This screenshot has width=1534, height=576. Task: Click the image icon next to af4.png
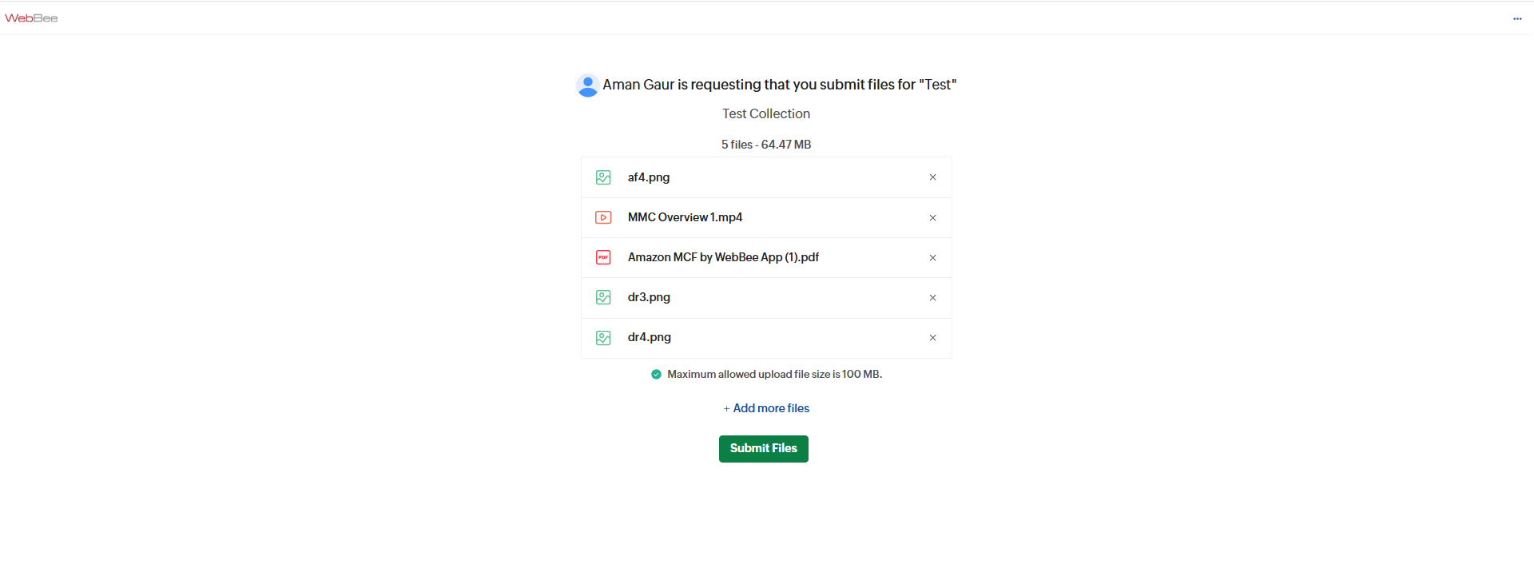click(x=603, y=177)
